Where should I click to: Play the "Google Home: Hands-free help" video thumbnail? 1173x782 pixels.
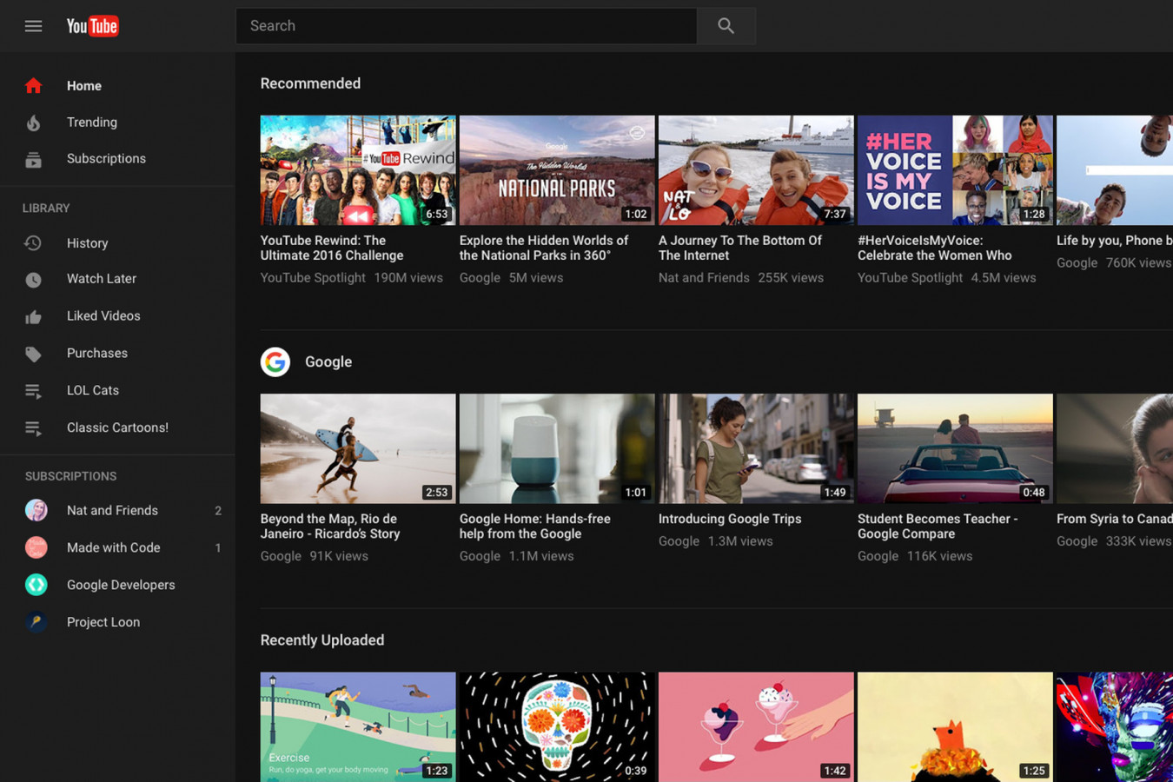pos(556,448)
